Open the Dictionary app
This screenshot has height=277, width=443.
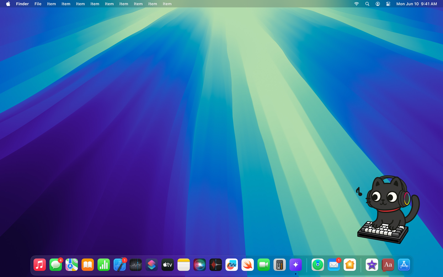coord(388,265)
